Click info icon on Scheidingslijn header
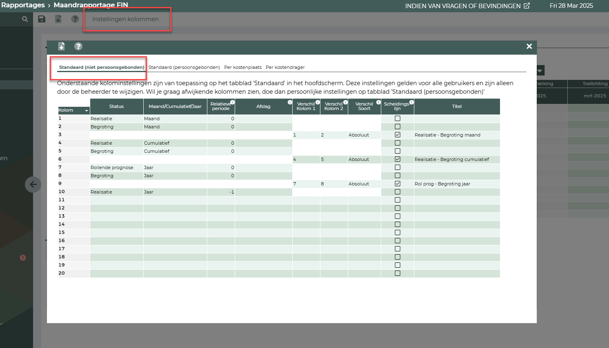The height and width of the screenshot is (348, 609). click(411, 102)
